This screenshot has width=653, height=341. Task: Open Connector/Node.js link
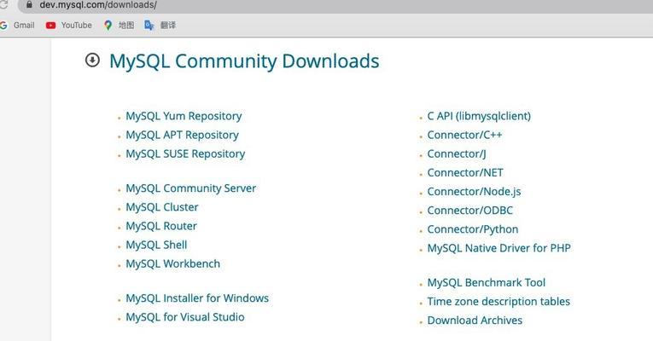(474, 192)
